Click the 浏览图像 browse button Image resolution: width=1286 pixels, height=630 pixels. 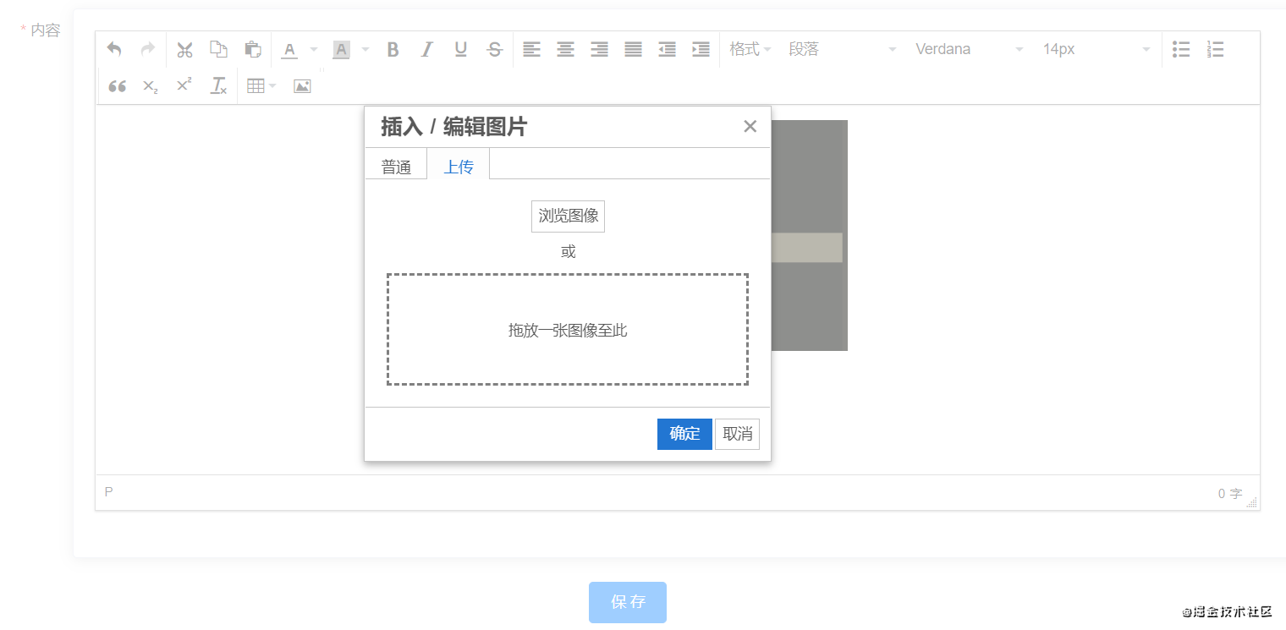tap(568, 216)
